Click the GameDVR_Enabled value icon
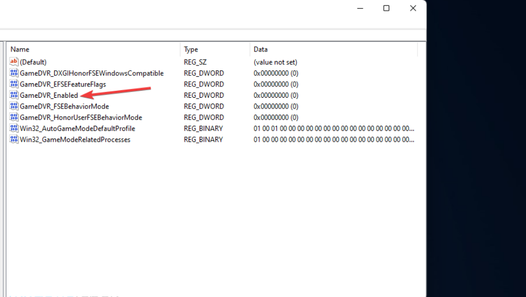 tap(14, 95)
